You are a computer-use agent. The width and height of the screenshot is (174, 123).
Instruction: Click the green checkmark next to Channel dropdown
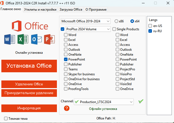(x=141, y=101)
